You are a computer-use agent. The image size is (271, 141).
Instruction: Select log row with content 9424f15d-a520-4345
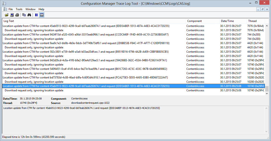tap(133, 35)
